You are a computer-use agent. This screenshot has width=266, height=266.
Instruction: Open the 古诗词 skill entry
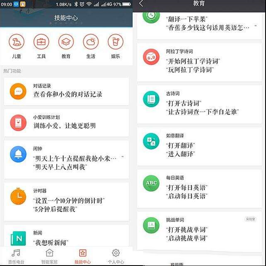199,104
